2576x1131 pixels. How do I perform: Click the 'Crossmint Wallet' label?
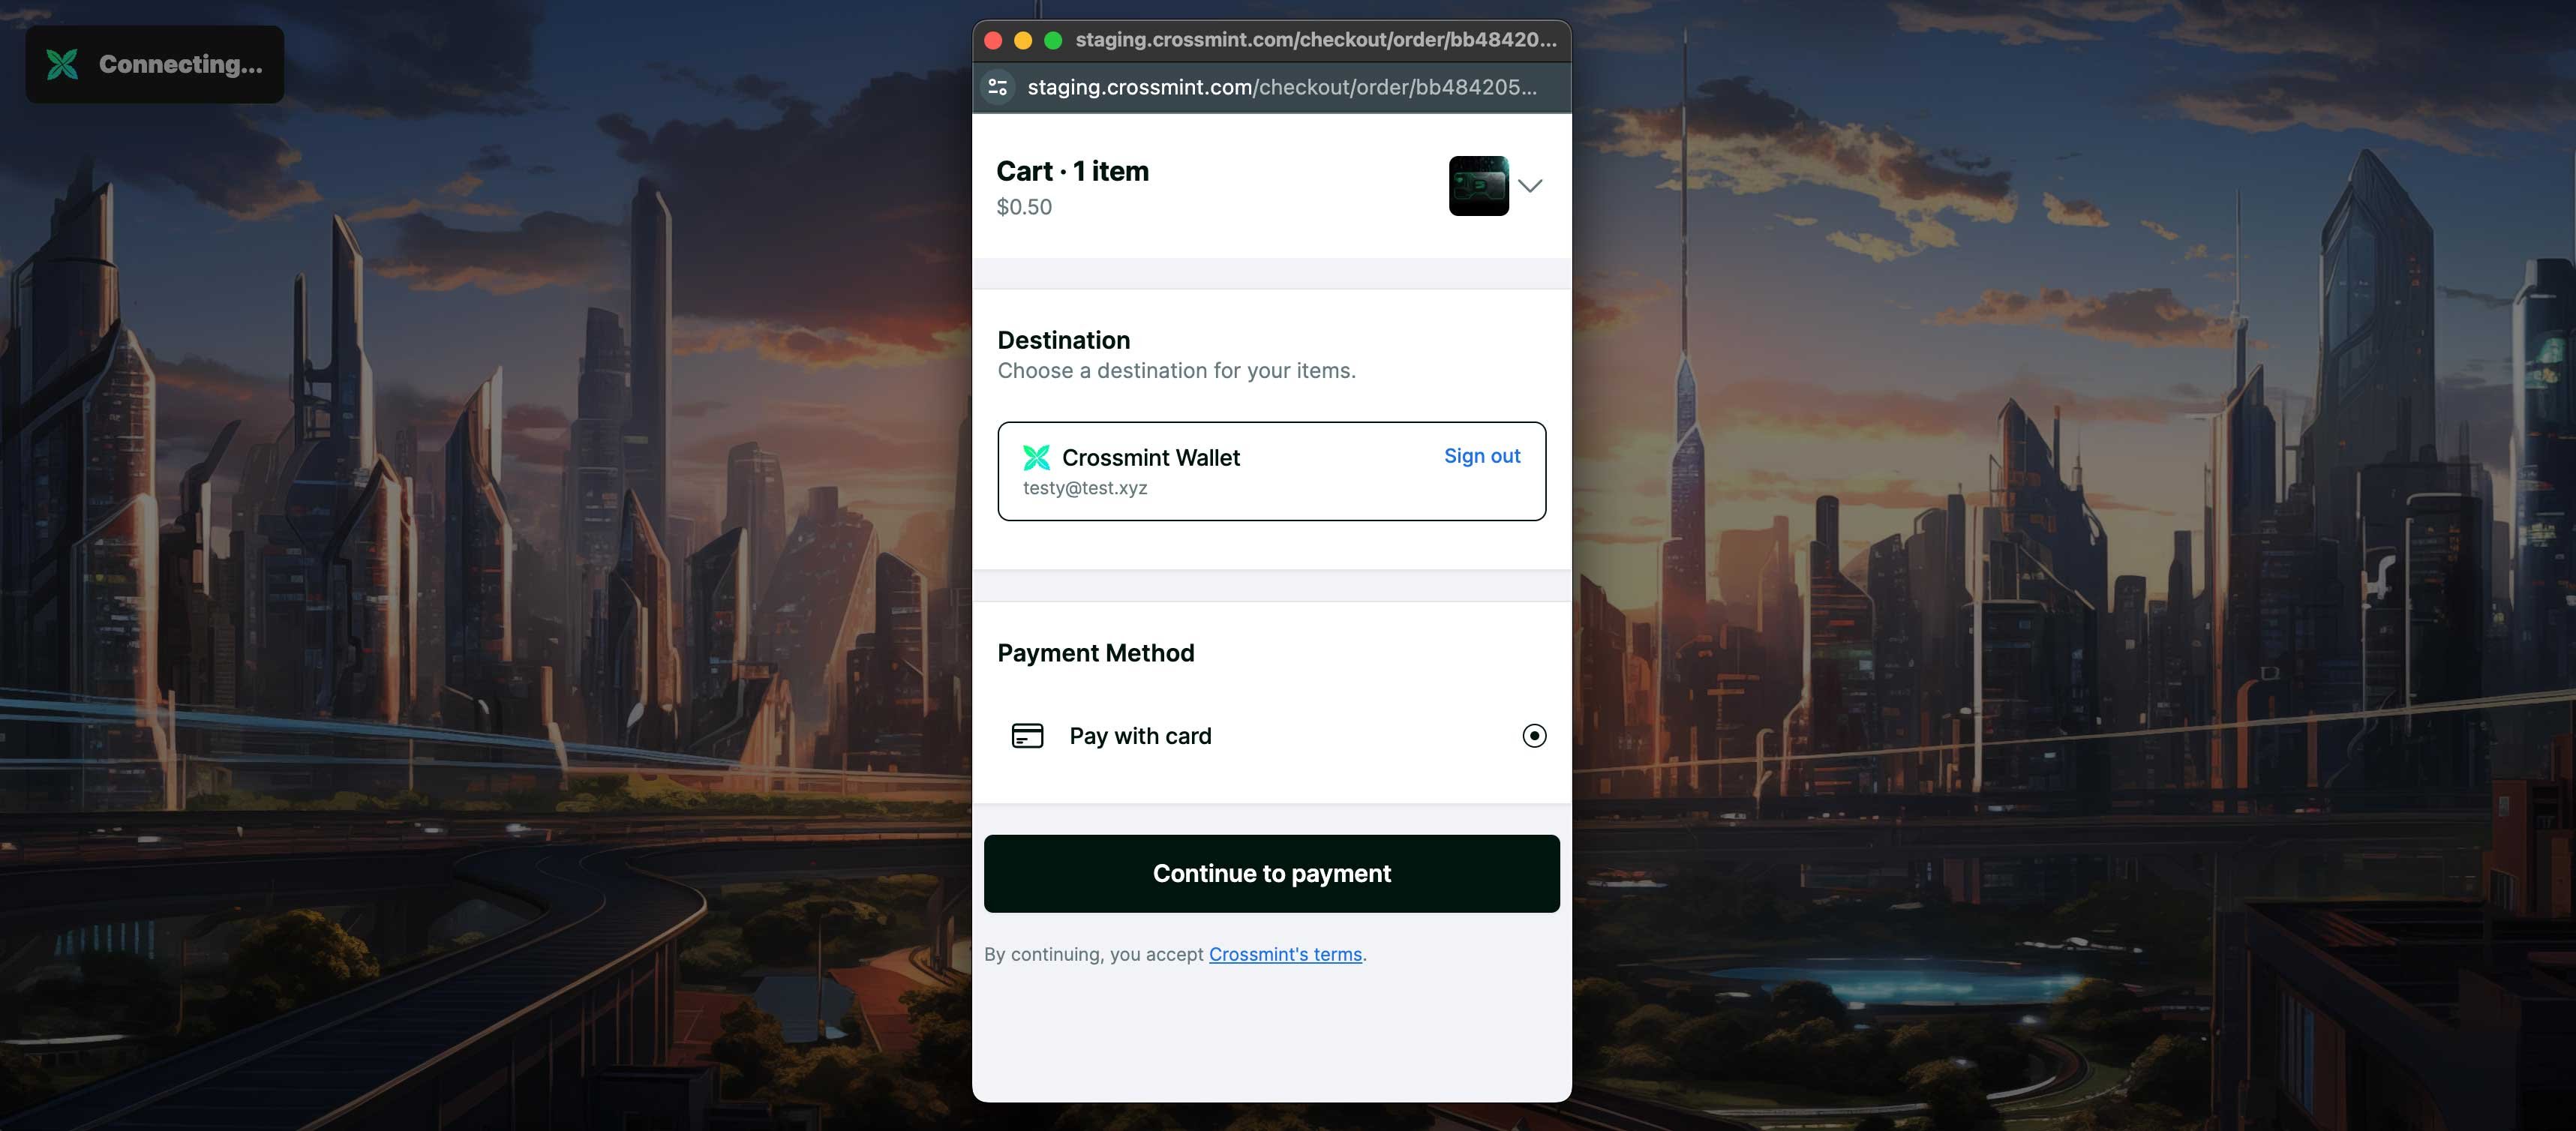coord(1150,457)
